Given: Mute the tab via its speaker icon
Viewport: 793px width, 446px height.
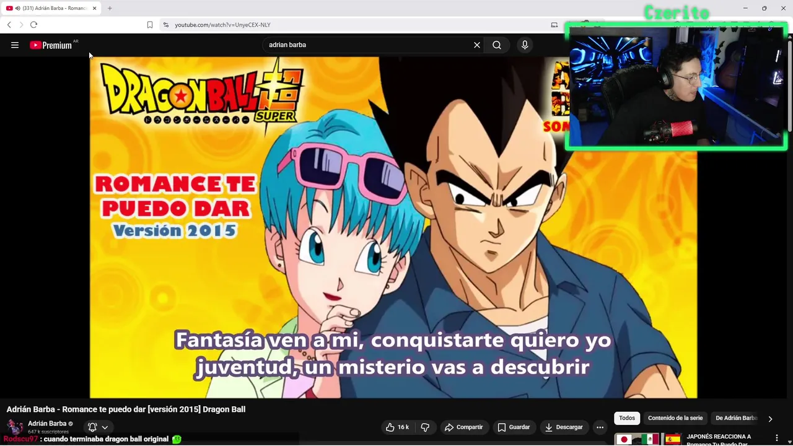Looking at the screenshot, I should (17, 8).
